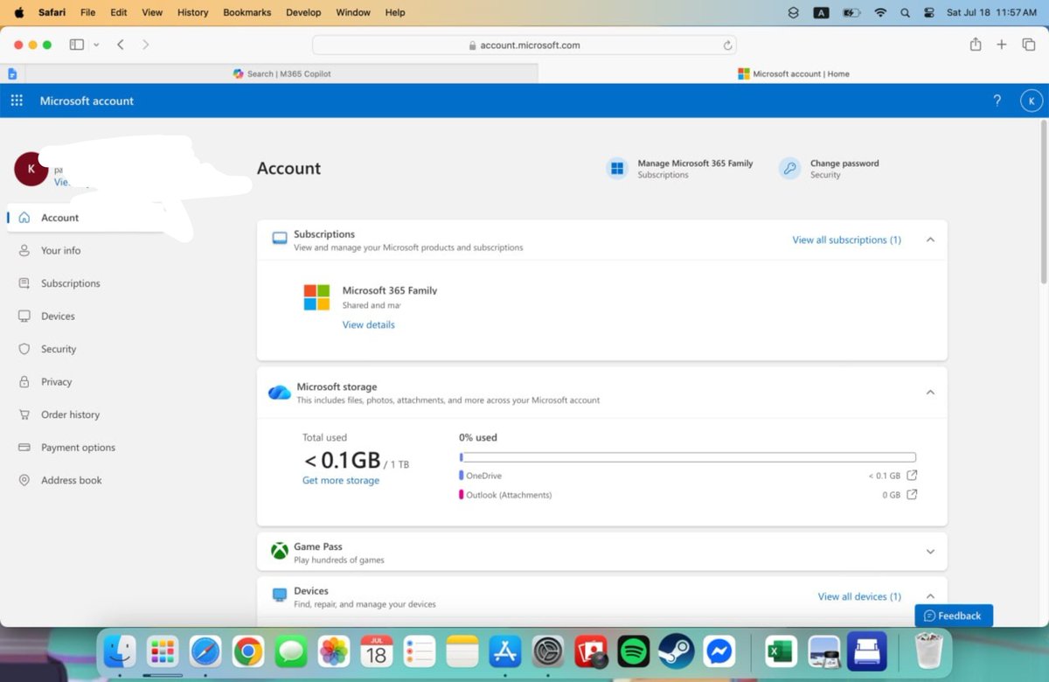
Task: Open the Develop menu in menu bar
Action: (x=304, y=12)
